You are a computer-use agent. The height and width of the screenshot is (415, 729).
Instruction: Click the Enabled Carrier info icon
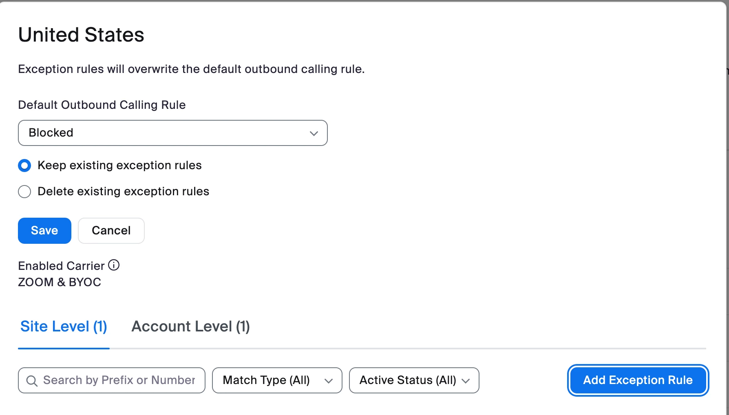[x=114, y=265]
